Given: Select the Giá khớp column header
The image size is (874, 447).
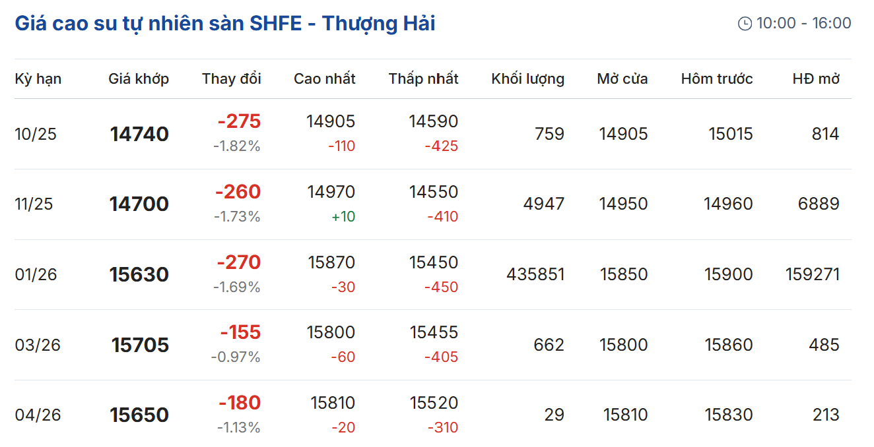Looking at the screenshot, I should (x=139, y=79).
